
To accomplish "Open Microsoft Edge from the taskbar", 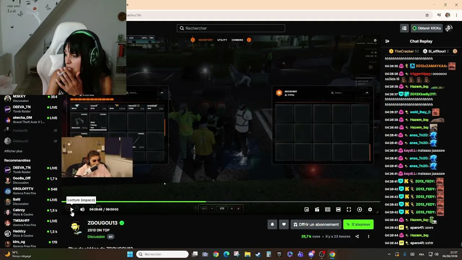I will [226, 254].
